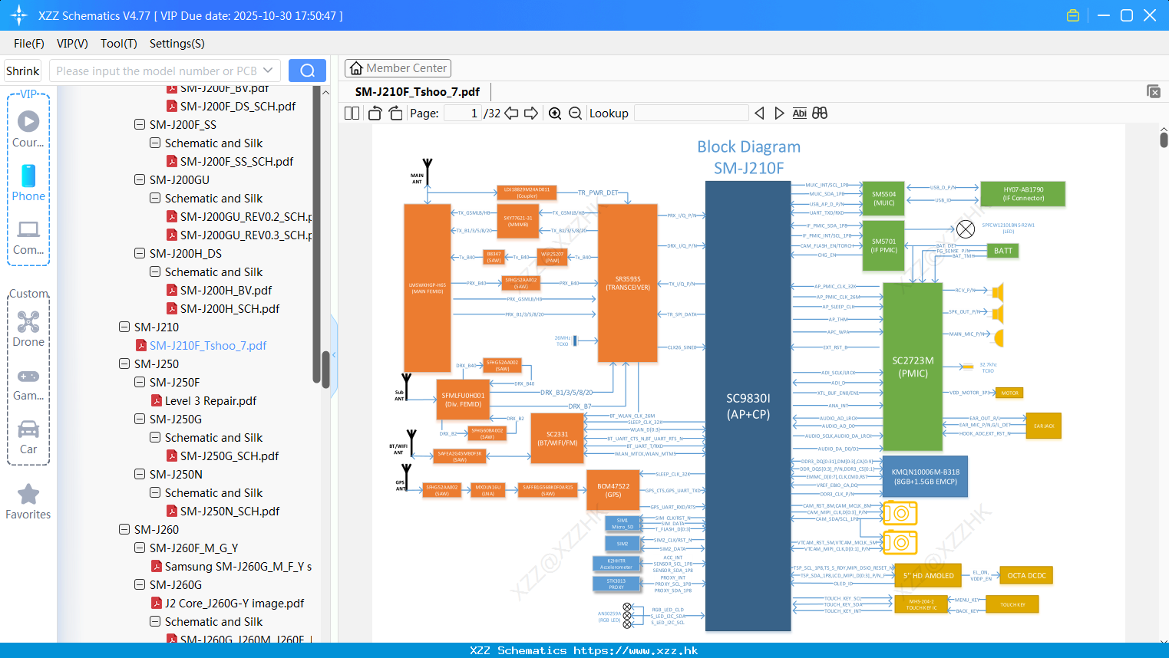The image size is (1169, 658).
Task: Open SM-J200F_DS_SCH.pdf file
Action: coord(238,107)
